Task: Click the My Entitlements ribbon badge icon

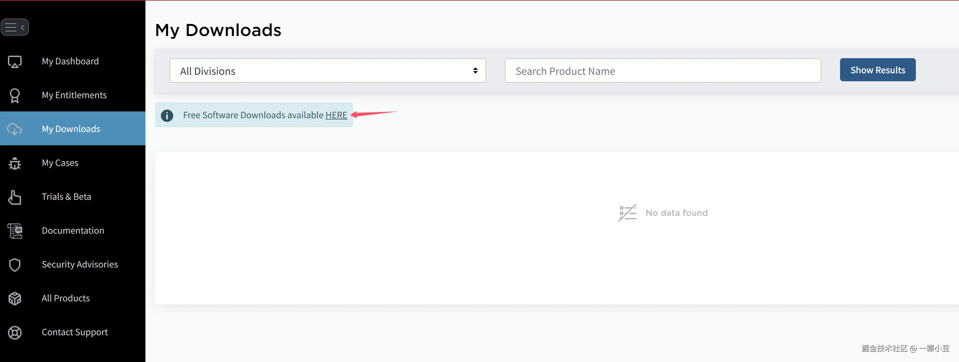Action: (15, 96)
